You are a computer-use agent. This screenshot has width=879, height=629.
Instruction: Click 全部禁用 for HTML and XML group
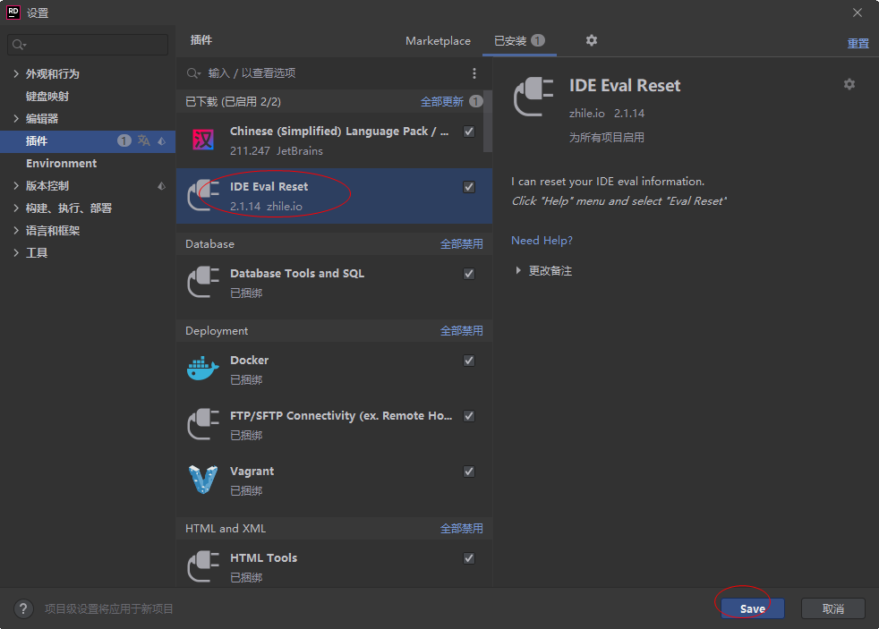click(x=461, y=529)
